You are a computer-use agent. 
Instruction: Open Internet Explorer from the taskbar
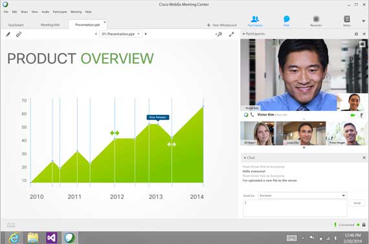pos(14,238)
